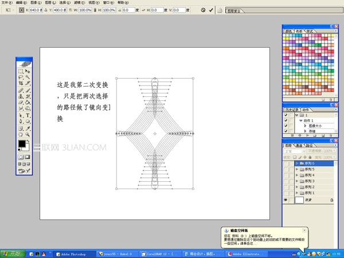Toggle checkmark for action set 1
Viewport: 344px width, 258px height.
(286, 115)
